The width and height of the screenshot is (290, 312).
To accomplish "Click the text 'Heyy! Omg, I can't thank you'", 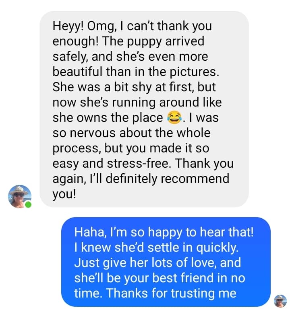I will tap(132, 26).
